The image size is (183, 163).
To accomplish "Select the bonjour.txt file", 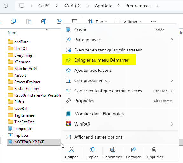I will (x=20, y=129).
